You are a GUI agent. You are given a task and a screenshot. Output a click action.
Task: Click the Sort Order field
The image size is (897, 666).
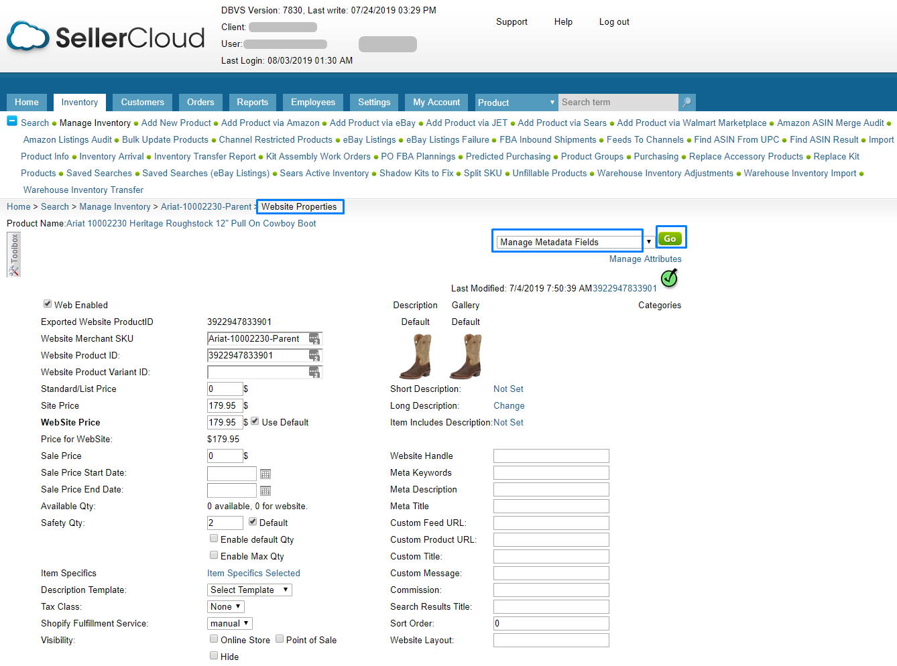[551, 624]
